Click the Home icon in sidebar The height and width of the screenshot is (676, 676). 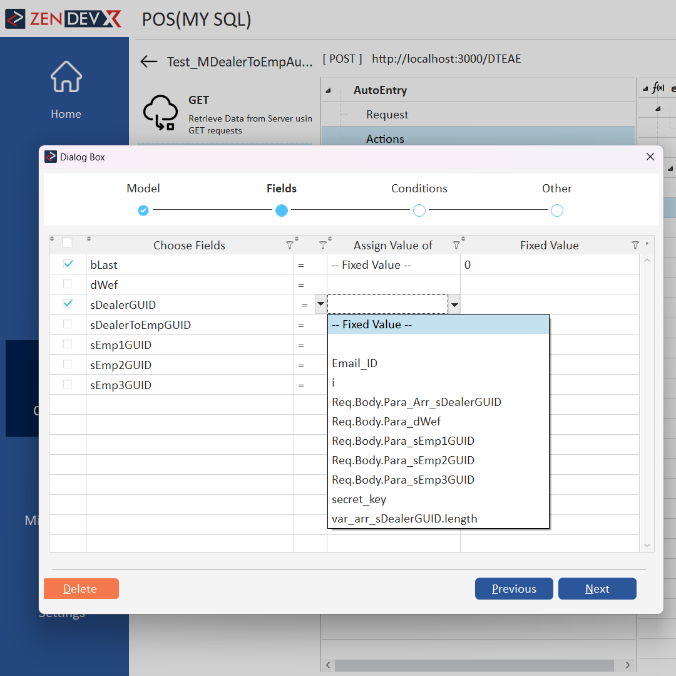click(x=66, y=77)
